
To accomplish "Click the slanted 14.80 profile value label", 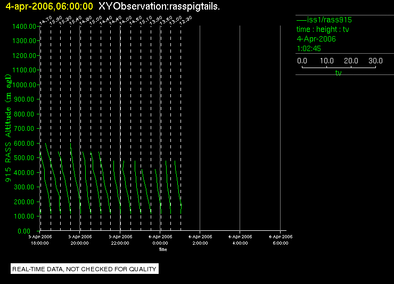I will coord(86,20).
